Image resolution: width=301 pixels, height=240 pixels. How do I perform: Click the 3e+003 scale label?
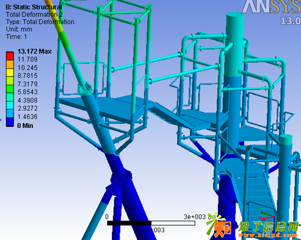(x=195, y=216)
